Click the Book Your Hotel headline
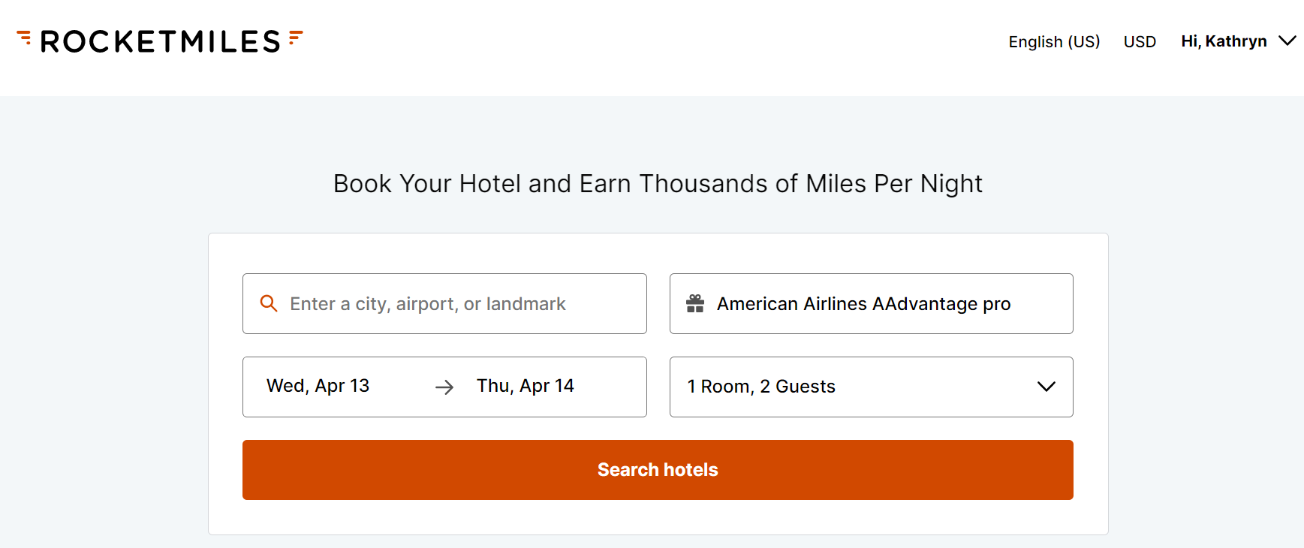This screenshot has height=548, width=1304. pos(657,183)
